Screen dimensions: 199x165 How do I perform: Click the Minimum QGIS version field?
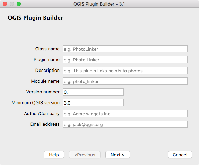[93, 103]
